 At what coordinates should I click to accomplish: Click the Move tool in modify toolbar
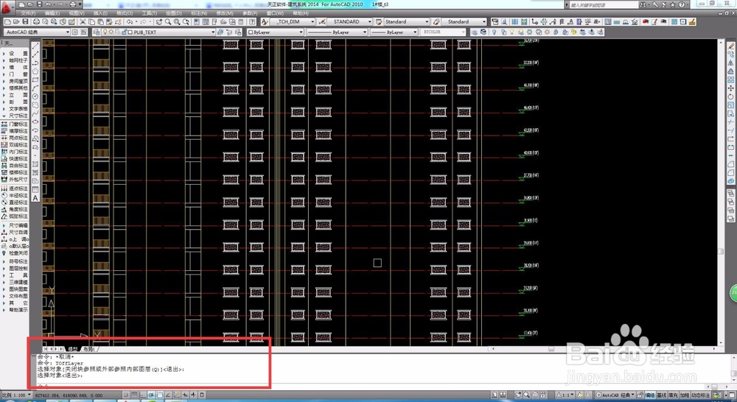pyautogui.click(x=731, y=88)
